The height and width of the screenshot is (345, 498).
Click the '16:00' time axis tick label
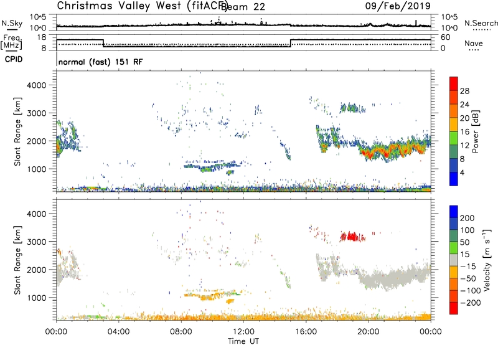tap(306, 332)
